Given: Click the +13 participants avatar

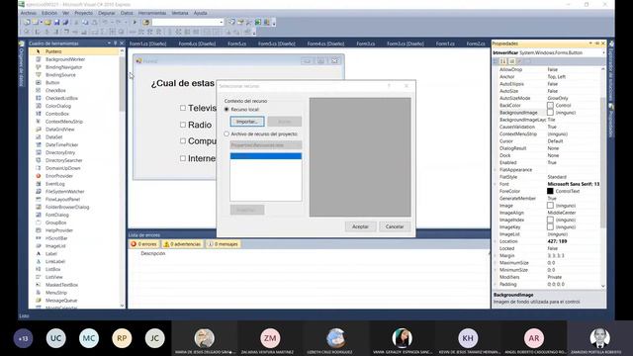Looking at the screenshot, I should click(x=23, y=338).
